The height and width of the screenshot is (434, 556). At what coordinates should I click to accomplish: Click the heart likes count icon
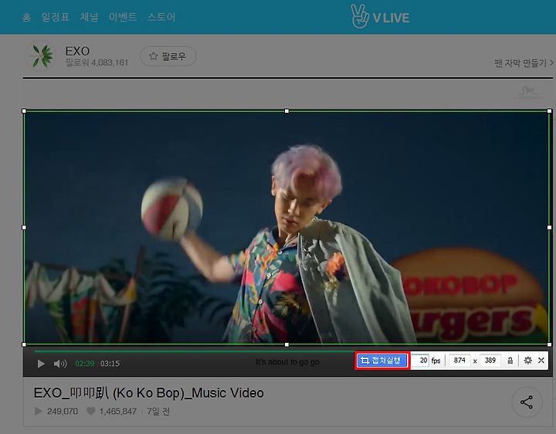(x=91, y=411)
